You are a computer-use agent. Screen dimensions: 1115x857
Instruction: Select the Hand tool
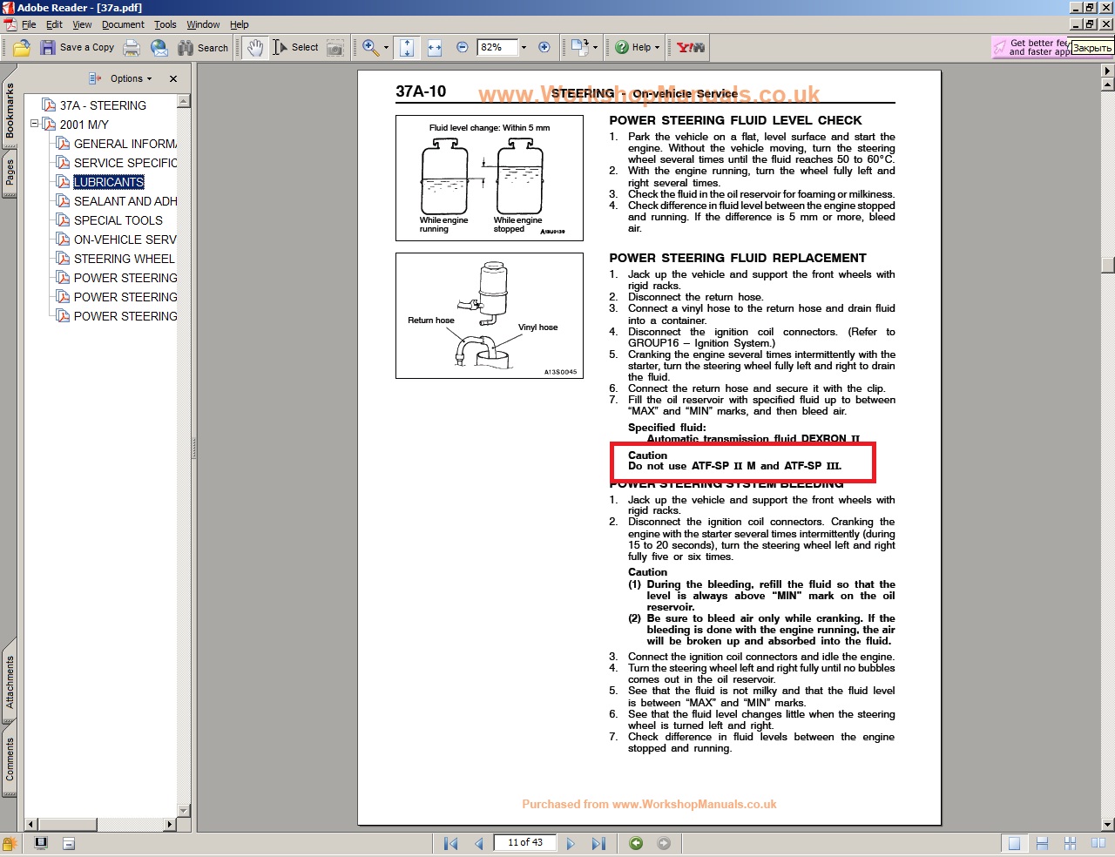tap(254, 48)
